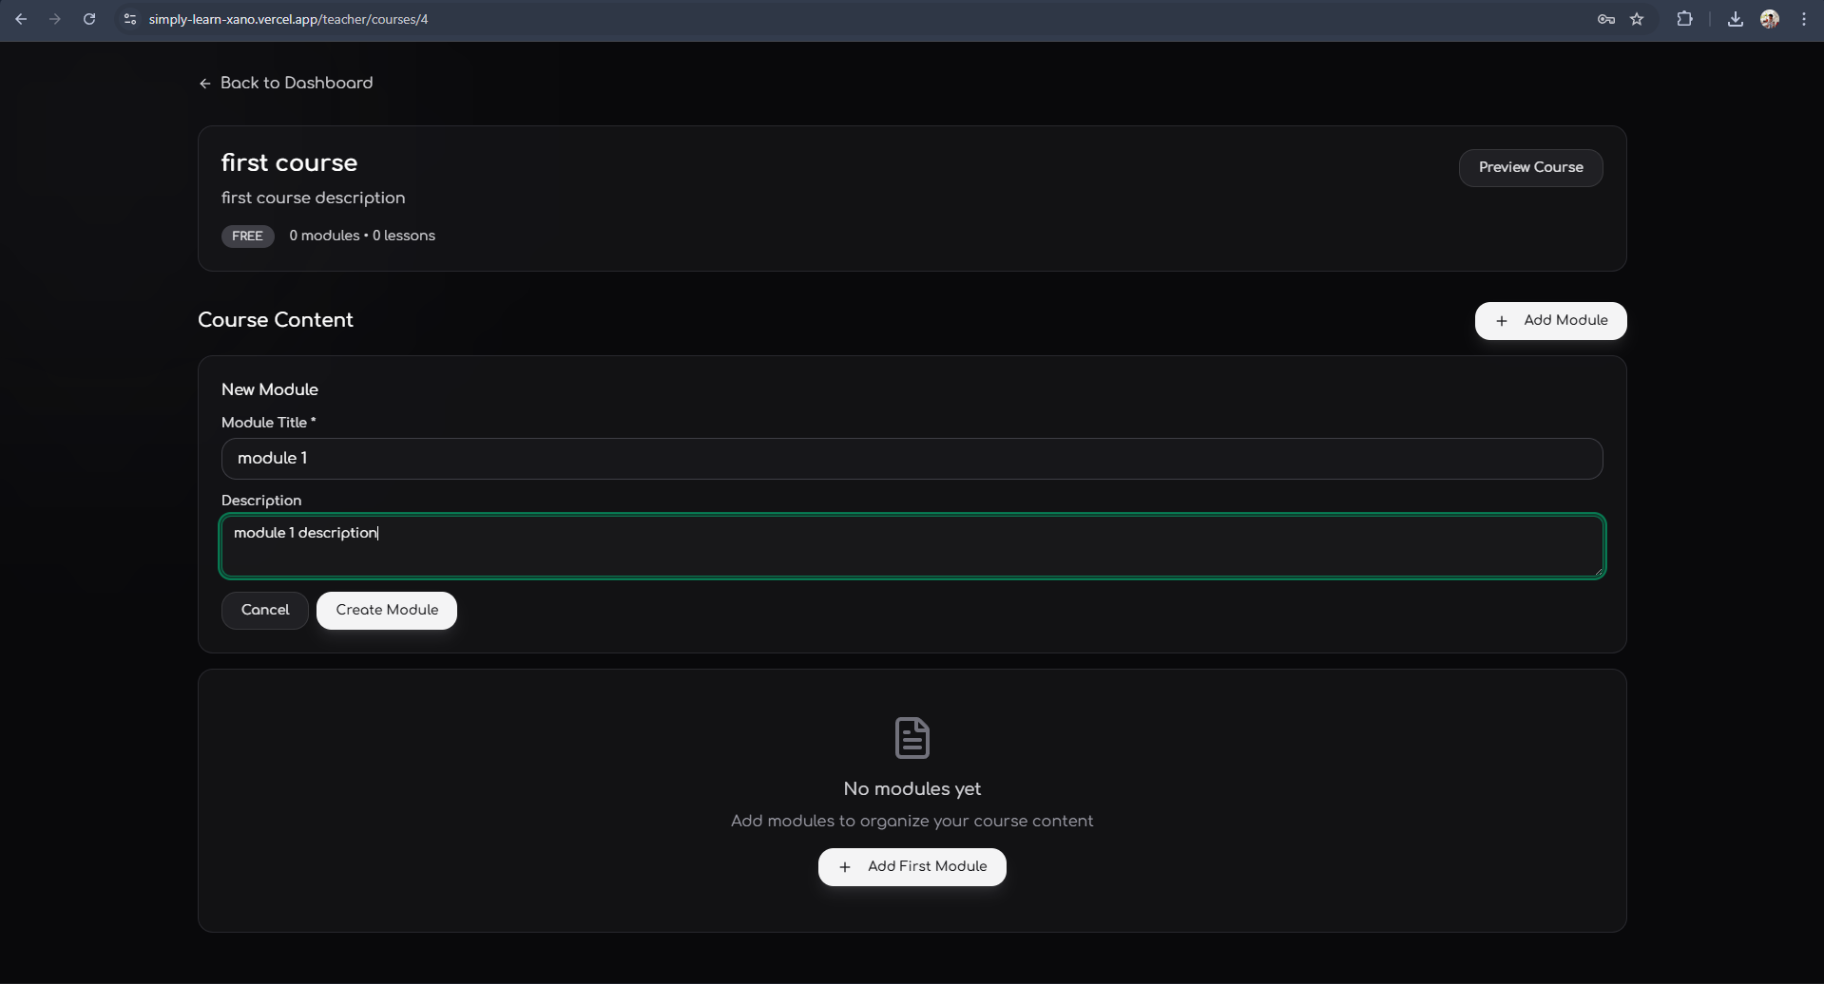Click the arrow beside Back to Dashboard
This screenshot has height=984, width=1824.
[205, 84]
